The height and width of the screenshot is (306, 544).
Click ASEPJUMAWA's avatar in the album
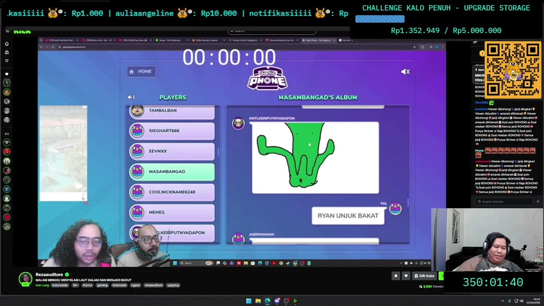238,239
